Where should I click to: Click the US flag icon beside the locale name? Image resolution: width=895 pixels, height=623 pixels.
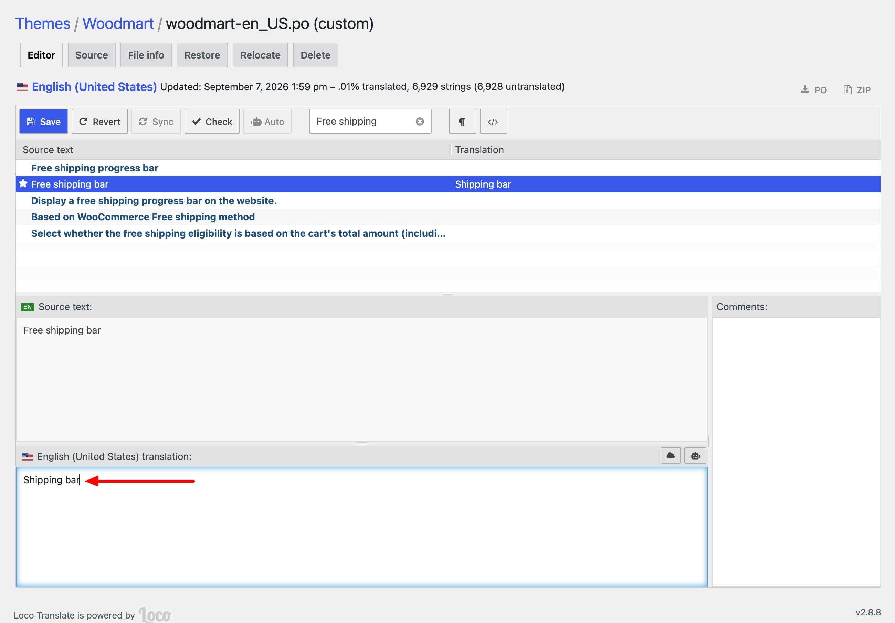pos(22,86)
